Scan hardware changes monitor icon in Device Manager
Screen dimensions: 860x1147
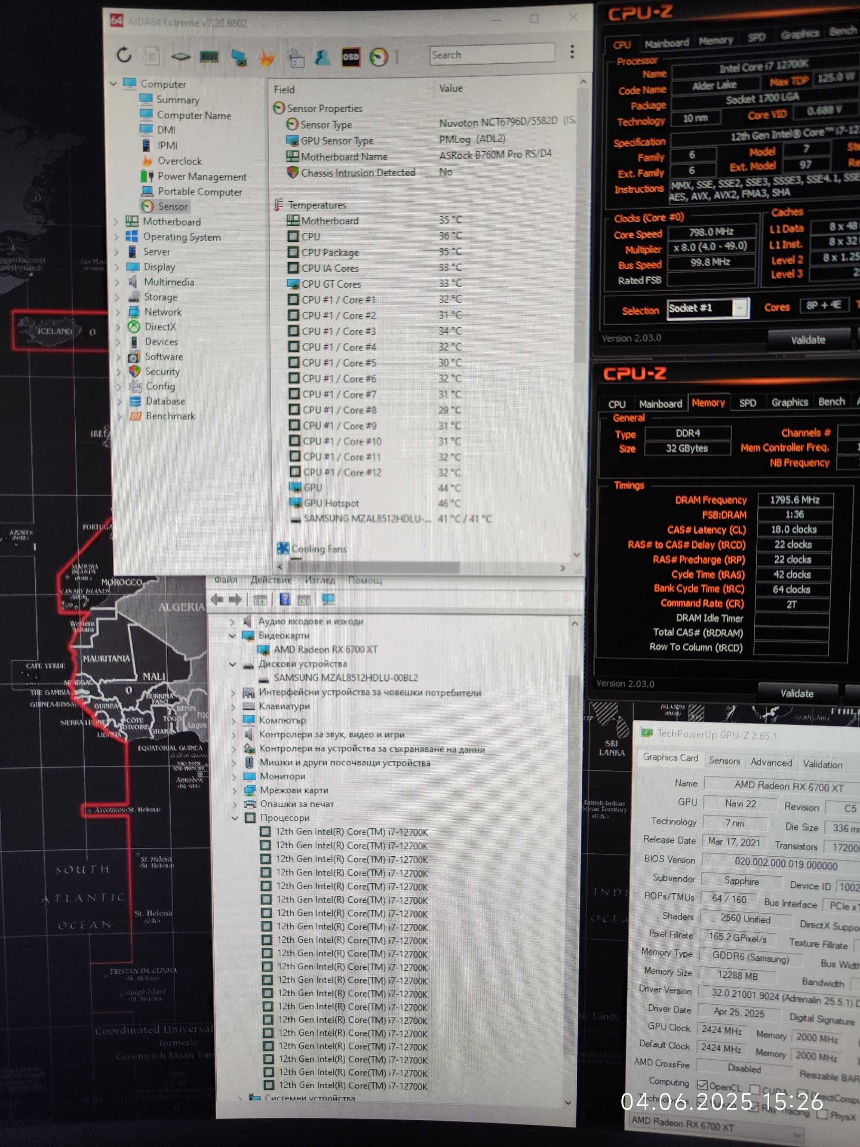click(328, 600)
